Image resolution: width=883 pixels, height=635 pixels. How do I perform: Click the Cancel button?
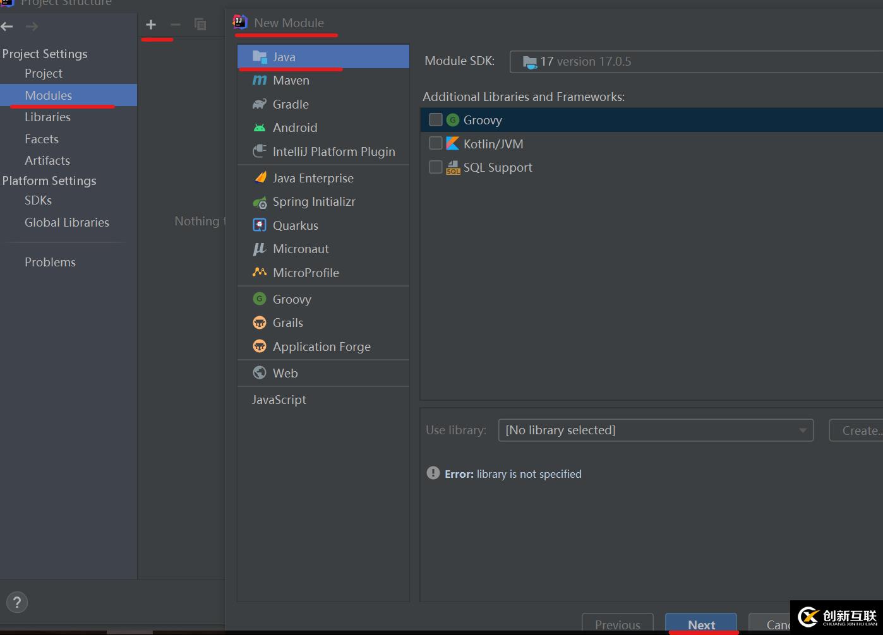(x=770, y=624)
